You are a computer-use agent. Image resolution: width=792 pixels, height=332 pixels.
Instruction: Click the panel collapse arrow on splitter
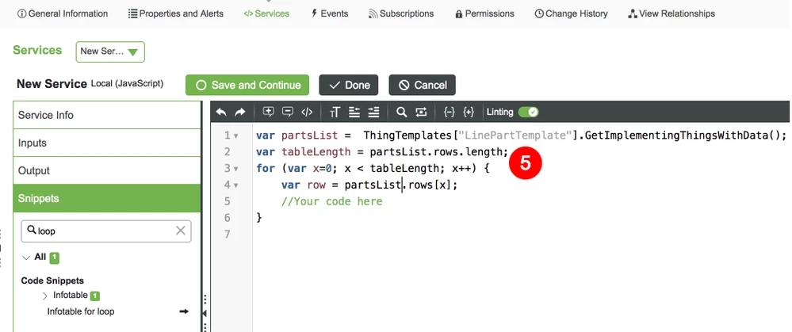tap(205, 313)
